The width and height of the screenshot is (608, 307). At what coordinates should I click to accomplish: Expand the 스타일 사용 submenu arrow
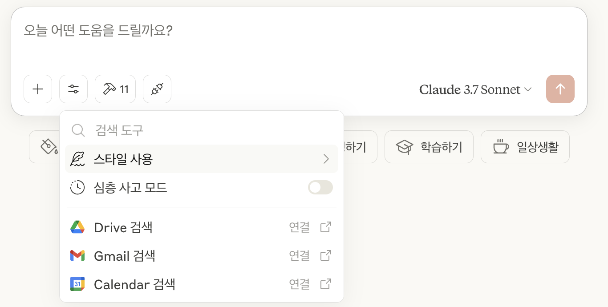(x=326, y=159)
